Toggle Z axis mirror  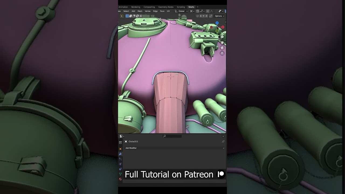pyautogui.click(x=206, y=16)
